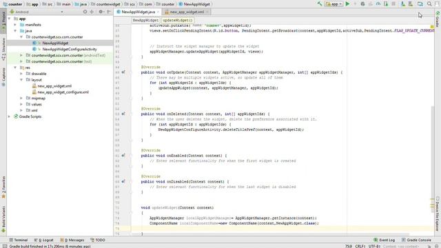
Task: Select NewAppWidgetConfigureActivity in project tree
Action: click(x=69, y=49)
